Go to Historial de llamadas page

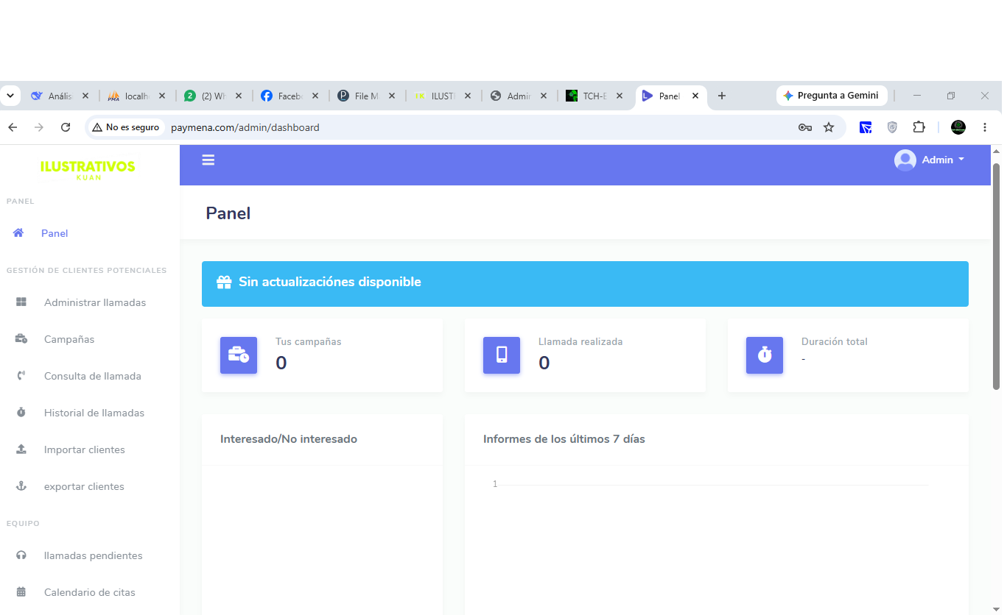(x=94, y=413)
